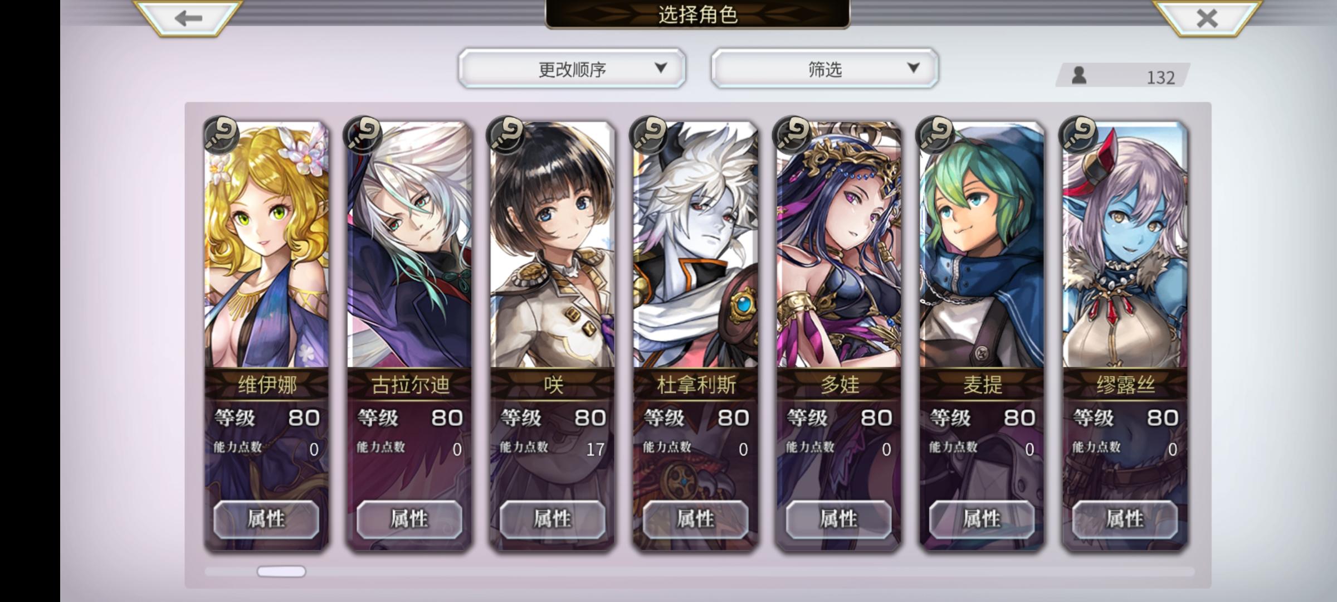Open 属性 for 杜拿利斯
1337x602 pixels.
click(695, 519)
